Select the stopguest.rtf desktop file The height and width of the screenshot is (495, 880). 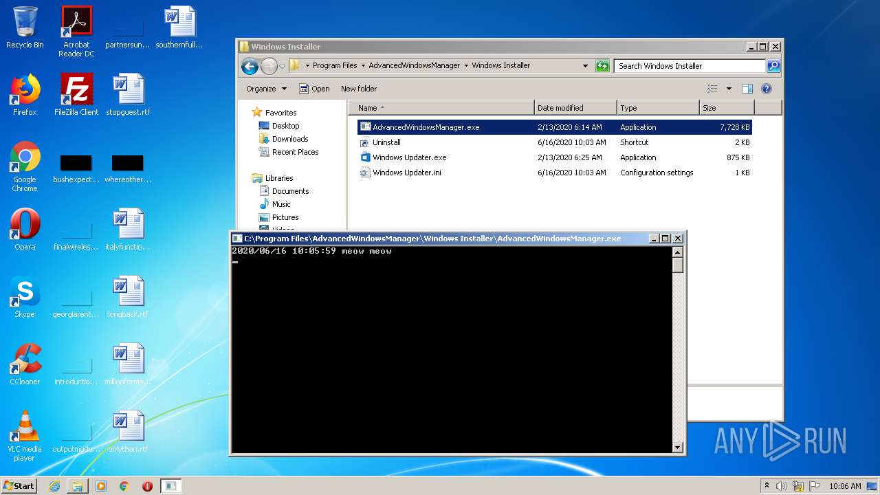tap(128, 95)
